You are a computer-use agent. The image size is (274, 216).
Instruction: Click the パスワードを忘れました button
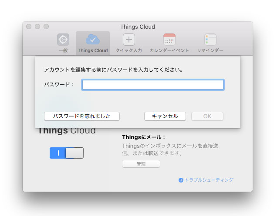(82, 116)
